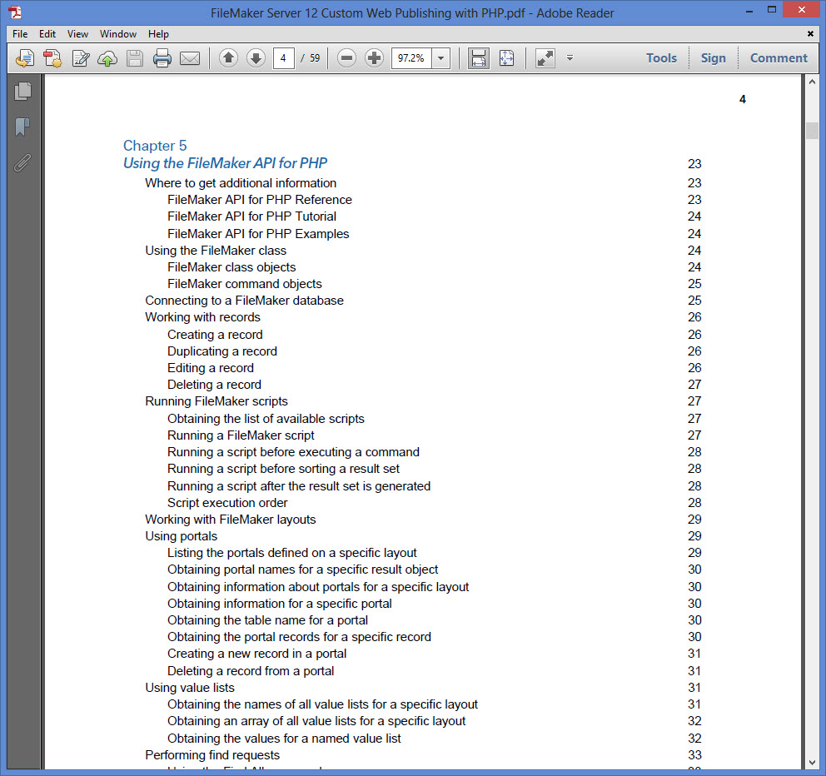Open 'Working with records' entry
Viewport: 826px width, 776px height.
203,317
